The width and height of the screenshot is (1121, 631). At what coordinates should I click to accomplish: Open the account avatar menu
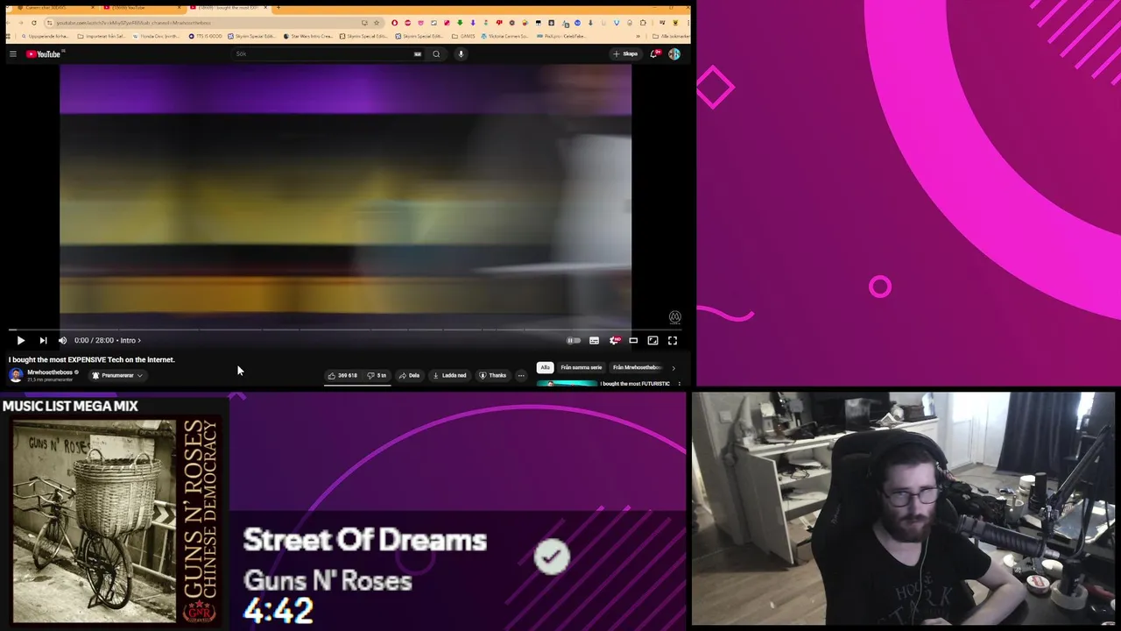[674, 54]
